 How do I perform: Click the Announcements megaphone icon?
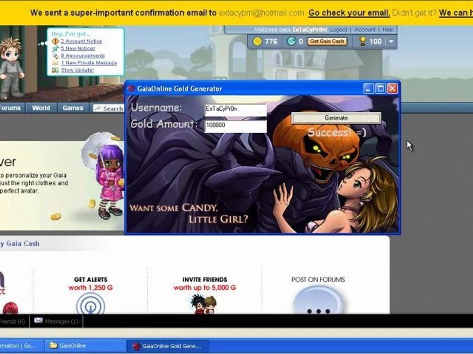point(55,56)
